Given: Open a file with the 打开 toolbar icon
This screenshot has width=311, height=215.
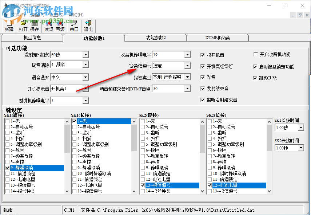Looking at the screenshot, I should [23, 26].
